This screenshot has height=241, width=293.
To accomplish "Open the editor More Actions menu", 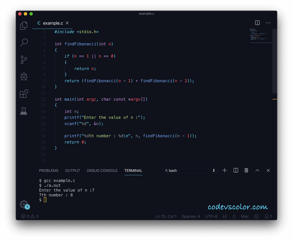I will (268, 23).
